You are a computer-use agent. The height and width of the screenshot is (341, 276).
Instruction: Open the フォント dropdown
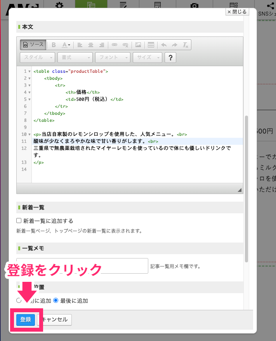tap(112, 58)
